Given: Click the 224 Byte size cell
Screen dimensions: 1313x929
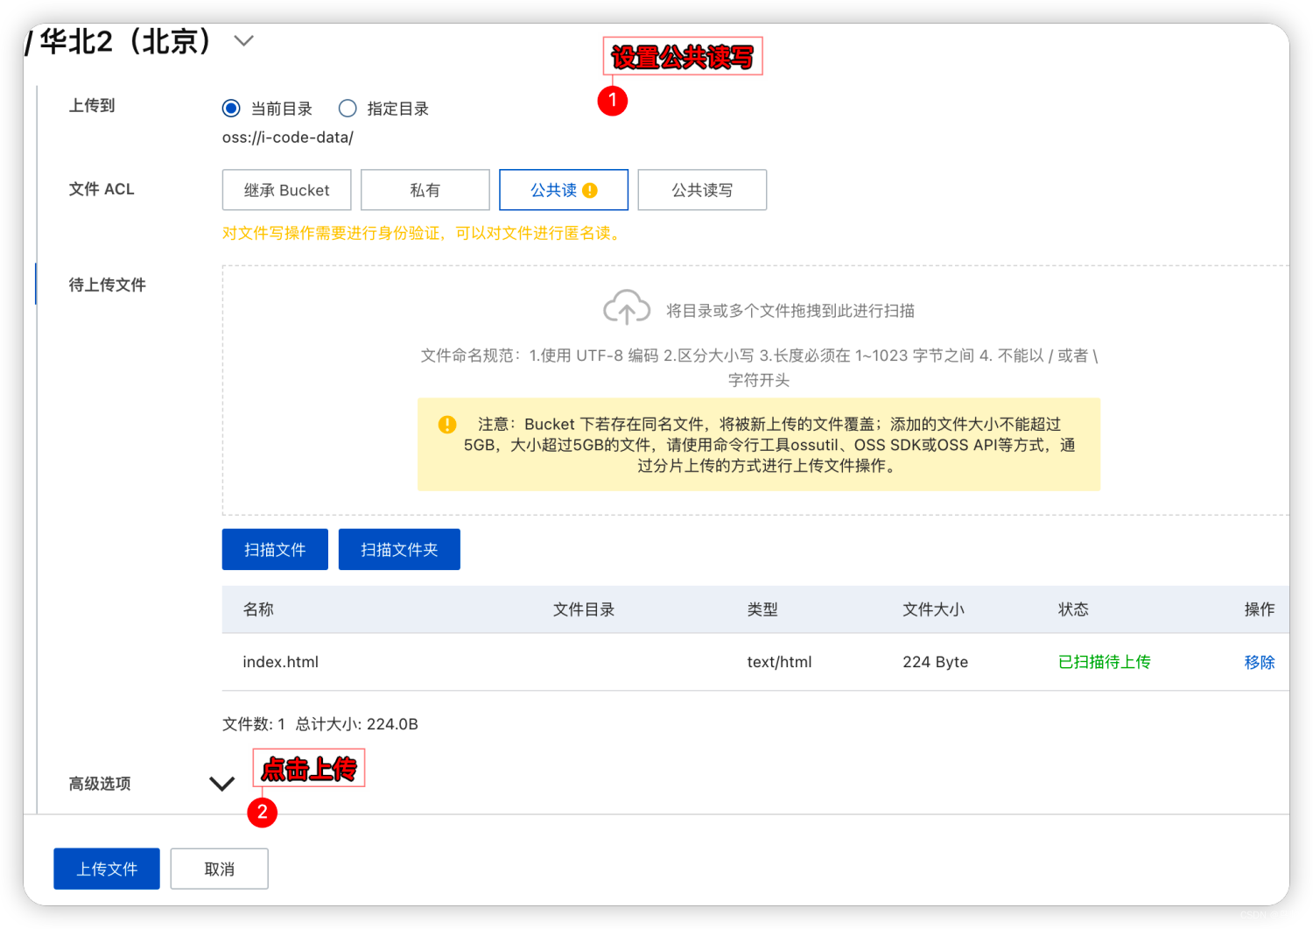Looking at the screenshot, I should pyautogui.click(x=935, y=662).
